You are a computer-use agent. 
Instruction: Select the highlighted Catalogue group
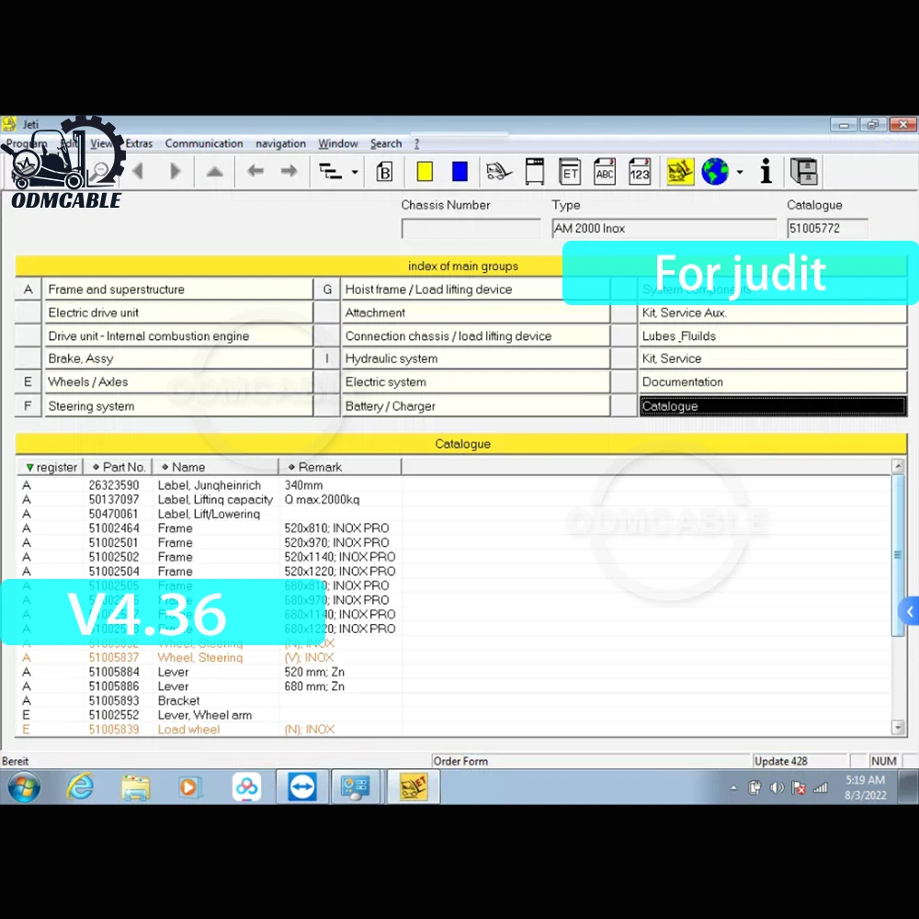point(773,406)
